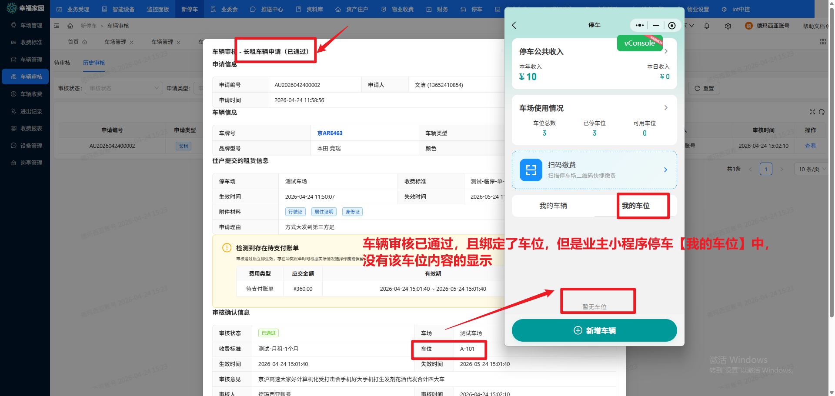
Task: Click the notification bell icon
Action: pos(707,26)
